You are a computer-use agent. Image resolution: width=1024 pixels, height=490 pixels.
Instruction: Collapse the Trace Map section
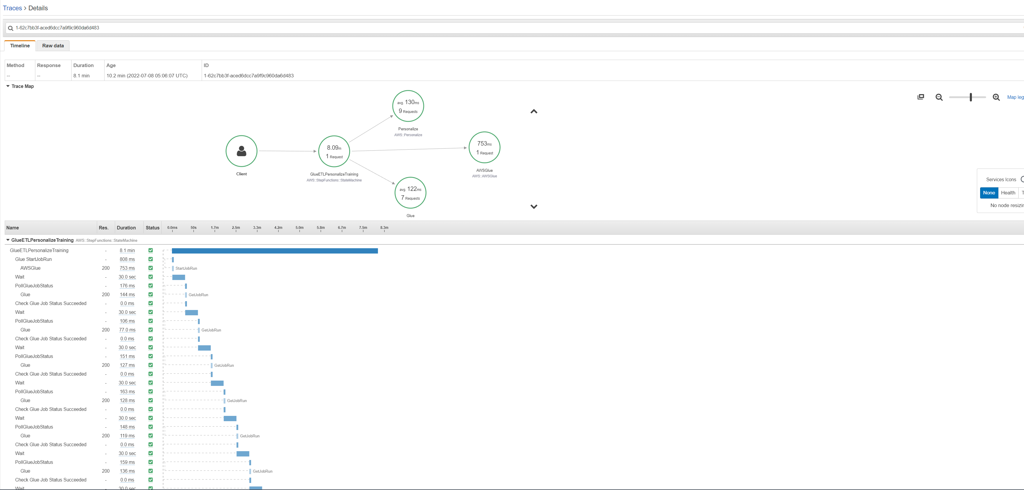click(8, 86)
